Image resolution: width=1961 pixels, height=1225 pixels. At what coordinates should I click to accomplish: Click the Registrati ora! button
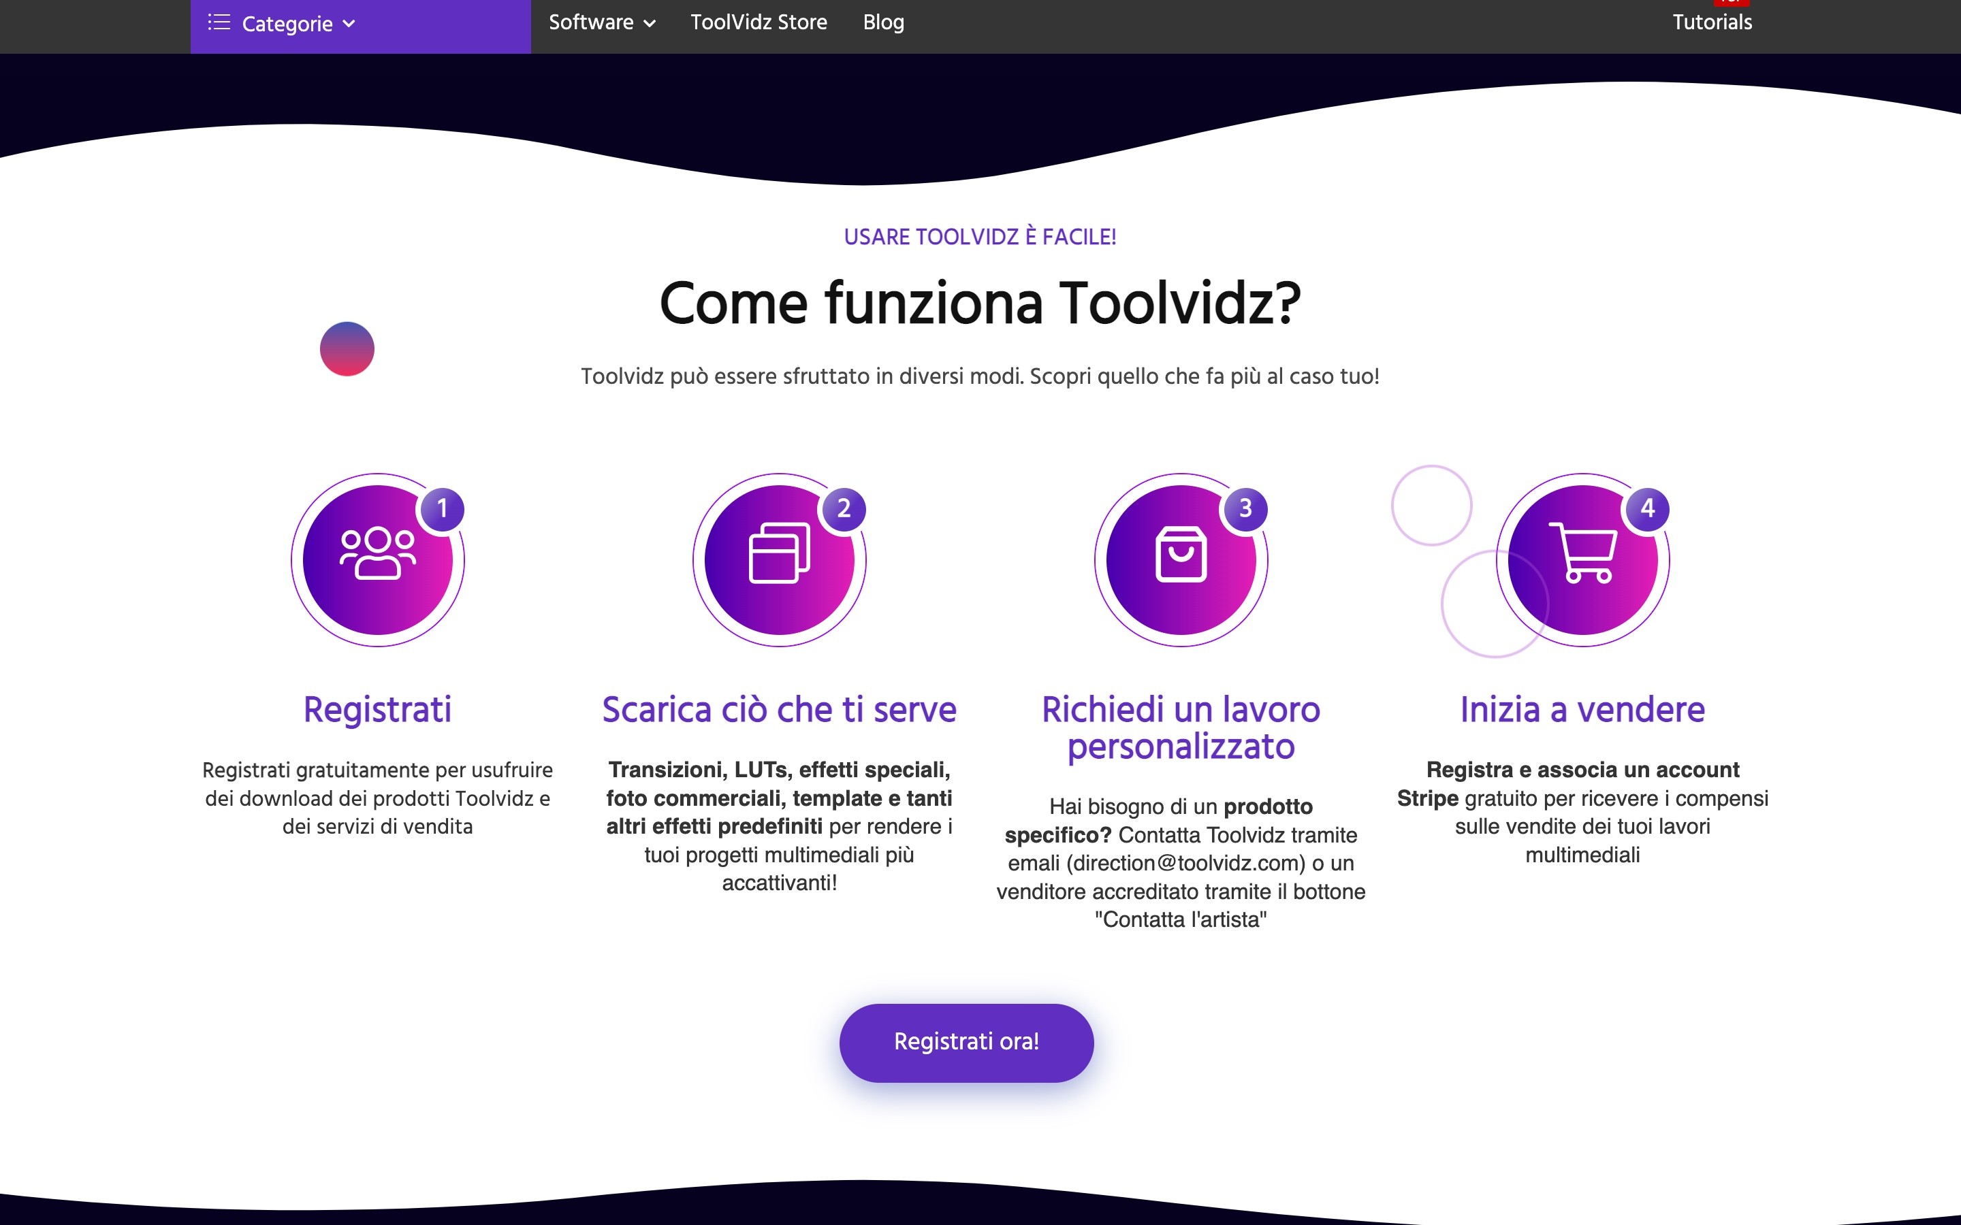pos(966,1043)
